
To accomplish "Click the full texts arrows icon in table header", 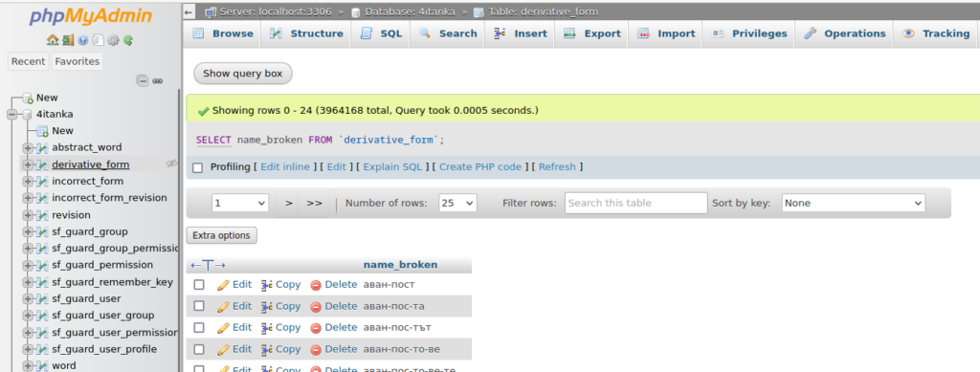I will [208, 265].
